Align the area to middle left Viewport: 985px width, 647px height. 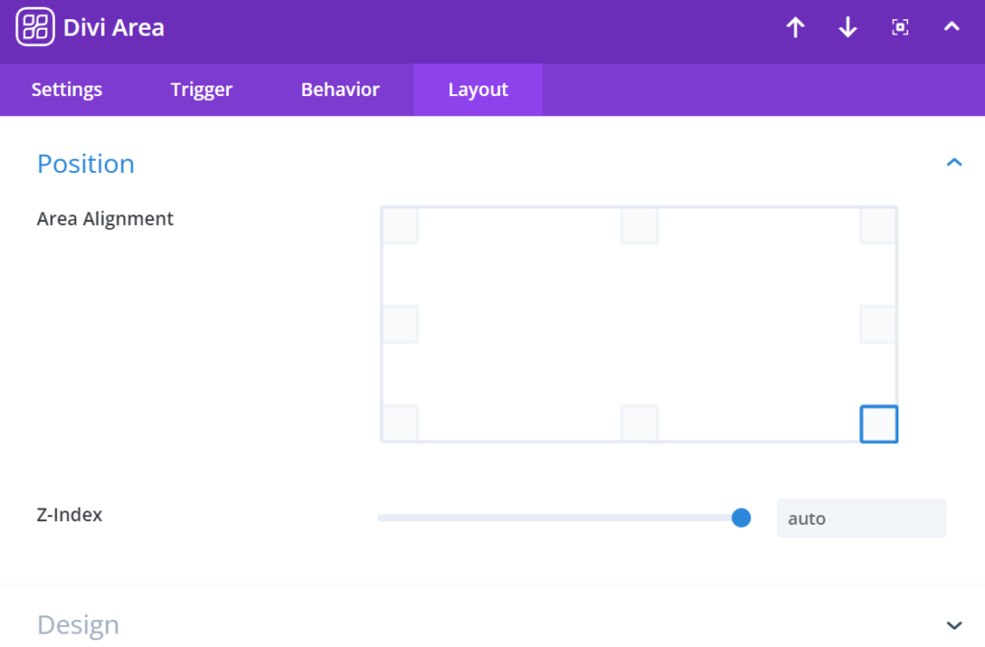tap(400, 324)
